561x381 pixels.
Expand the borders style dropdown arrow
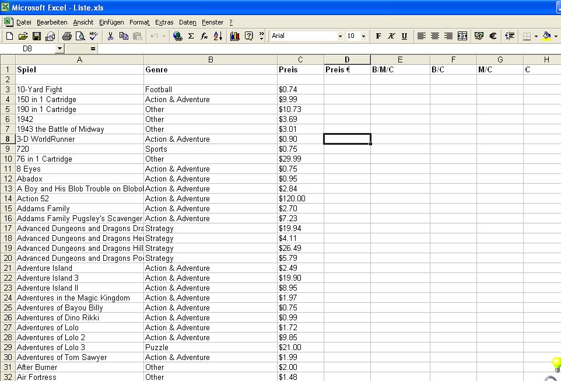[x=536, y=36]
